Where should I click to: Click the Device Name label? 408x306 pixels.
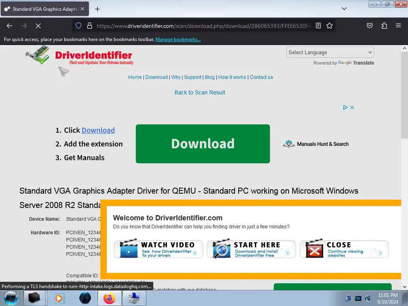[45, 219]
